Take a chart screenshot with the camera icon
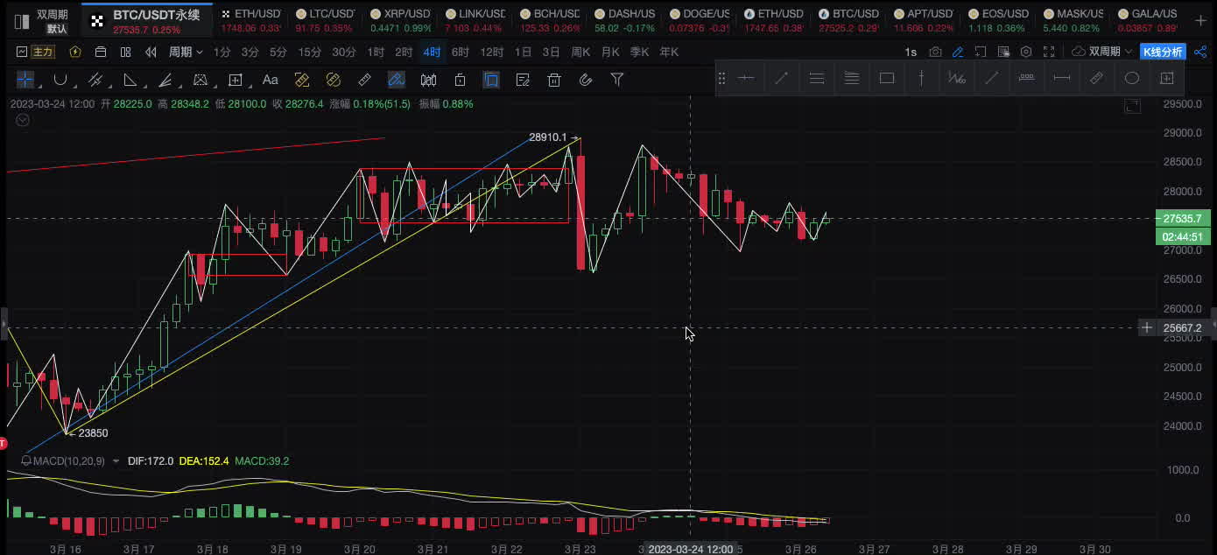This screenshot has height=555, width=1217. (936, 53)
